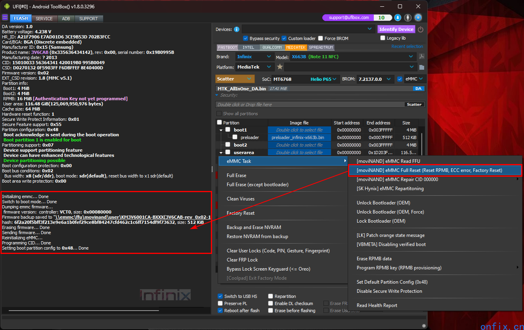Click the Devices info icon
This screenshot has height=330, width=524.
[237, 29]
